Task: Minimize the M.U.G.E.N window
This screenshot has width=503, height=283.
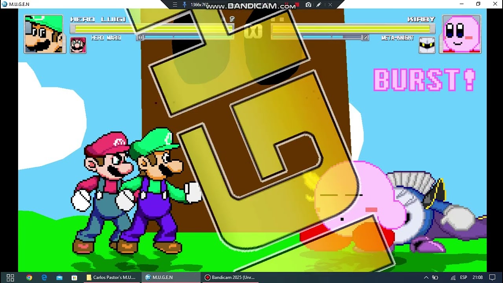Action: coord(462,4)
